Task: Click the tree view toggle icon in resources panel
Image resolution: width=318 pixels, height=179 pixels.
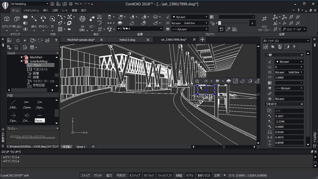Action: 9,47
